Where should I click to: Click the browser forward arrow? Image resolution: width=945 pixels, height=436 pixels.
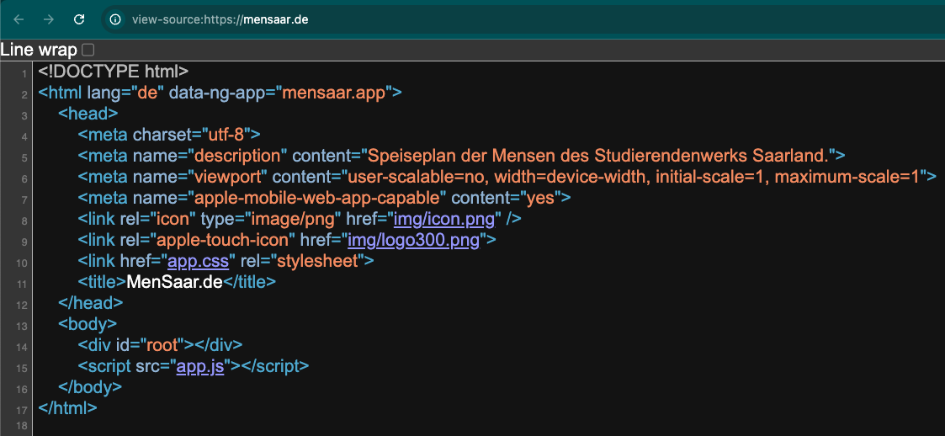point(49,19)
